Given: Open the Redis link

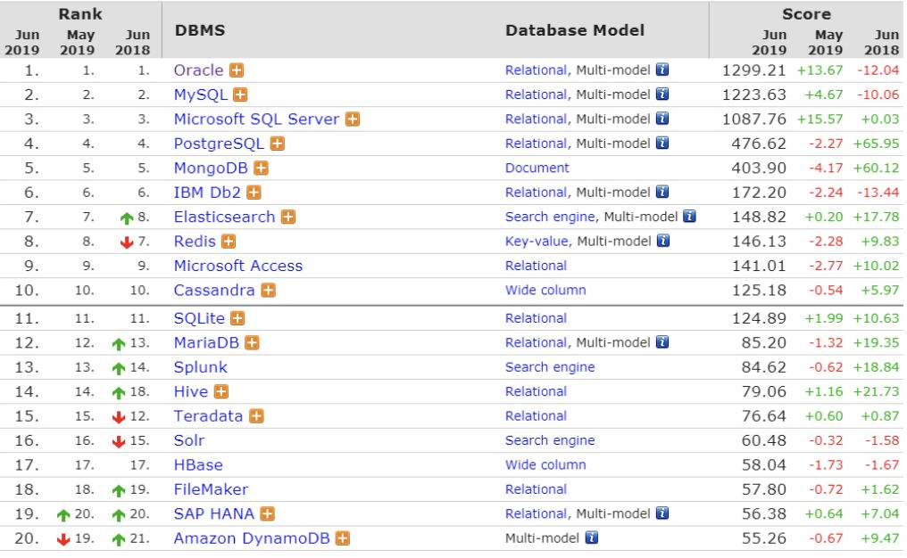Looking at the screenshot, I should coord(195,242).
